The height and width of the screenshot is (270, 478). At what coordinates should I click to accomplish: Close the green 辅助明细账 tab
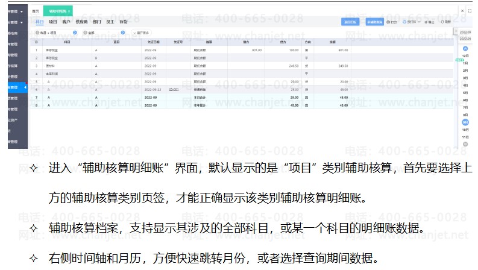pyautogui.click(x=69, y=11)
